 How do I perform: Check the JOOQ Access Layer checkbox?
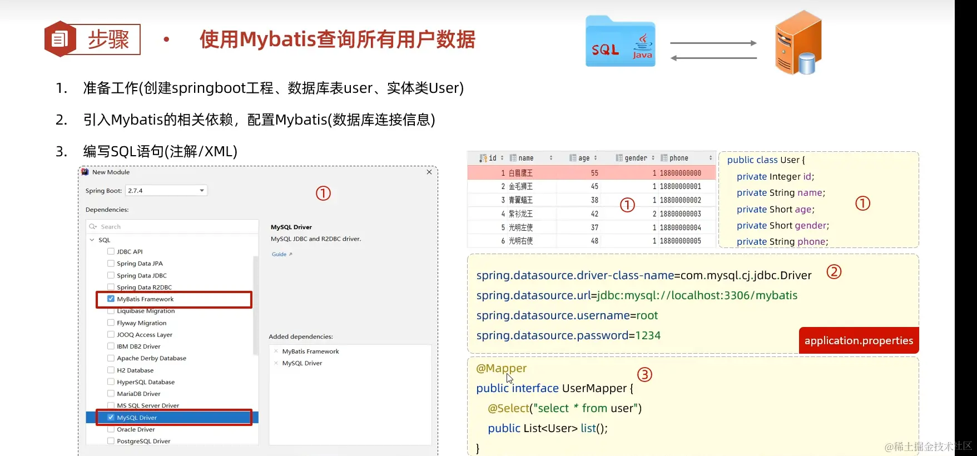(111, 335)
